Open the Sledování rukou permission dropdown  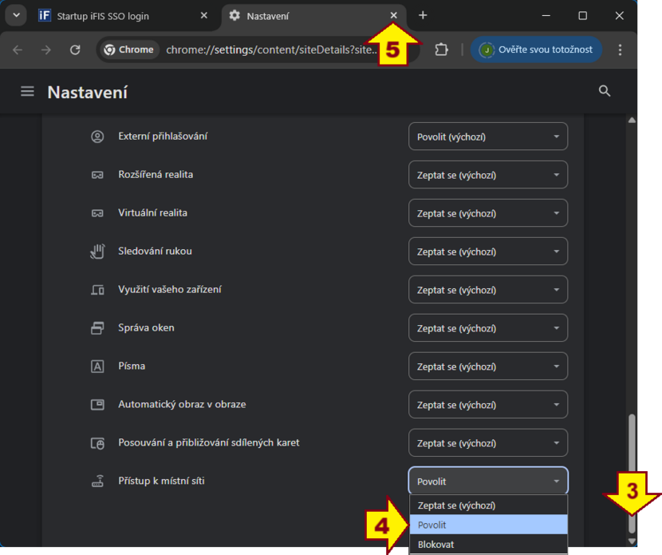(x=487, y=252)
